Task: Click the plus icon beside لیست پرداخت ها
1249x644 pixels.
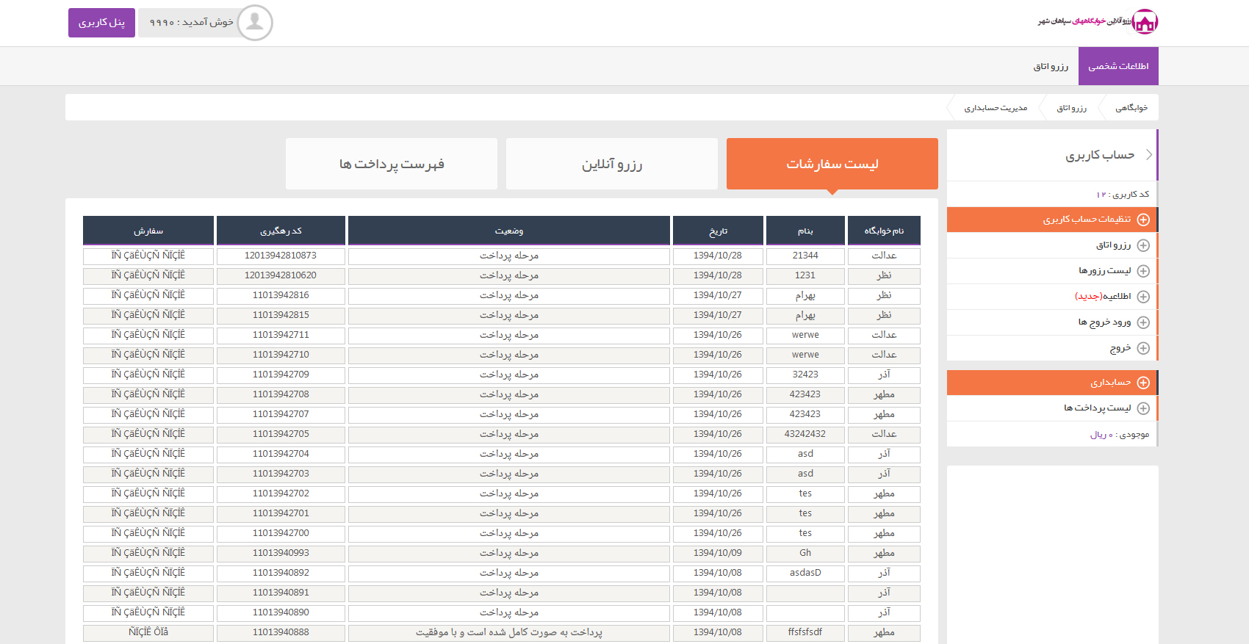Action: pos(1143,408)
